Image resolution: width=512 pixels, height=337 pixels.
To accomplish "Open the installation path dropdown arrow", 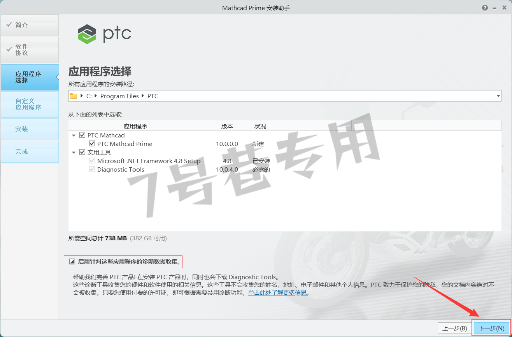I will tap(498, 96).
